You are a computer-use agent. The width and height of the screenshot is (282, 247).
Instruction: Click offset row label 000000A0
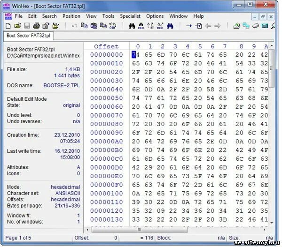coord(107,142)
